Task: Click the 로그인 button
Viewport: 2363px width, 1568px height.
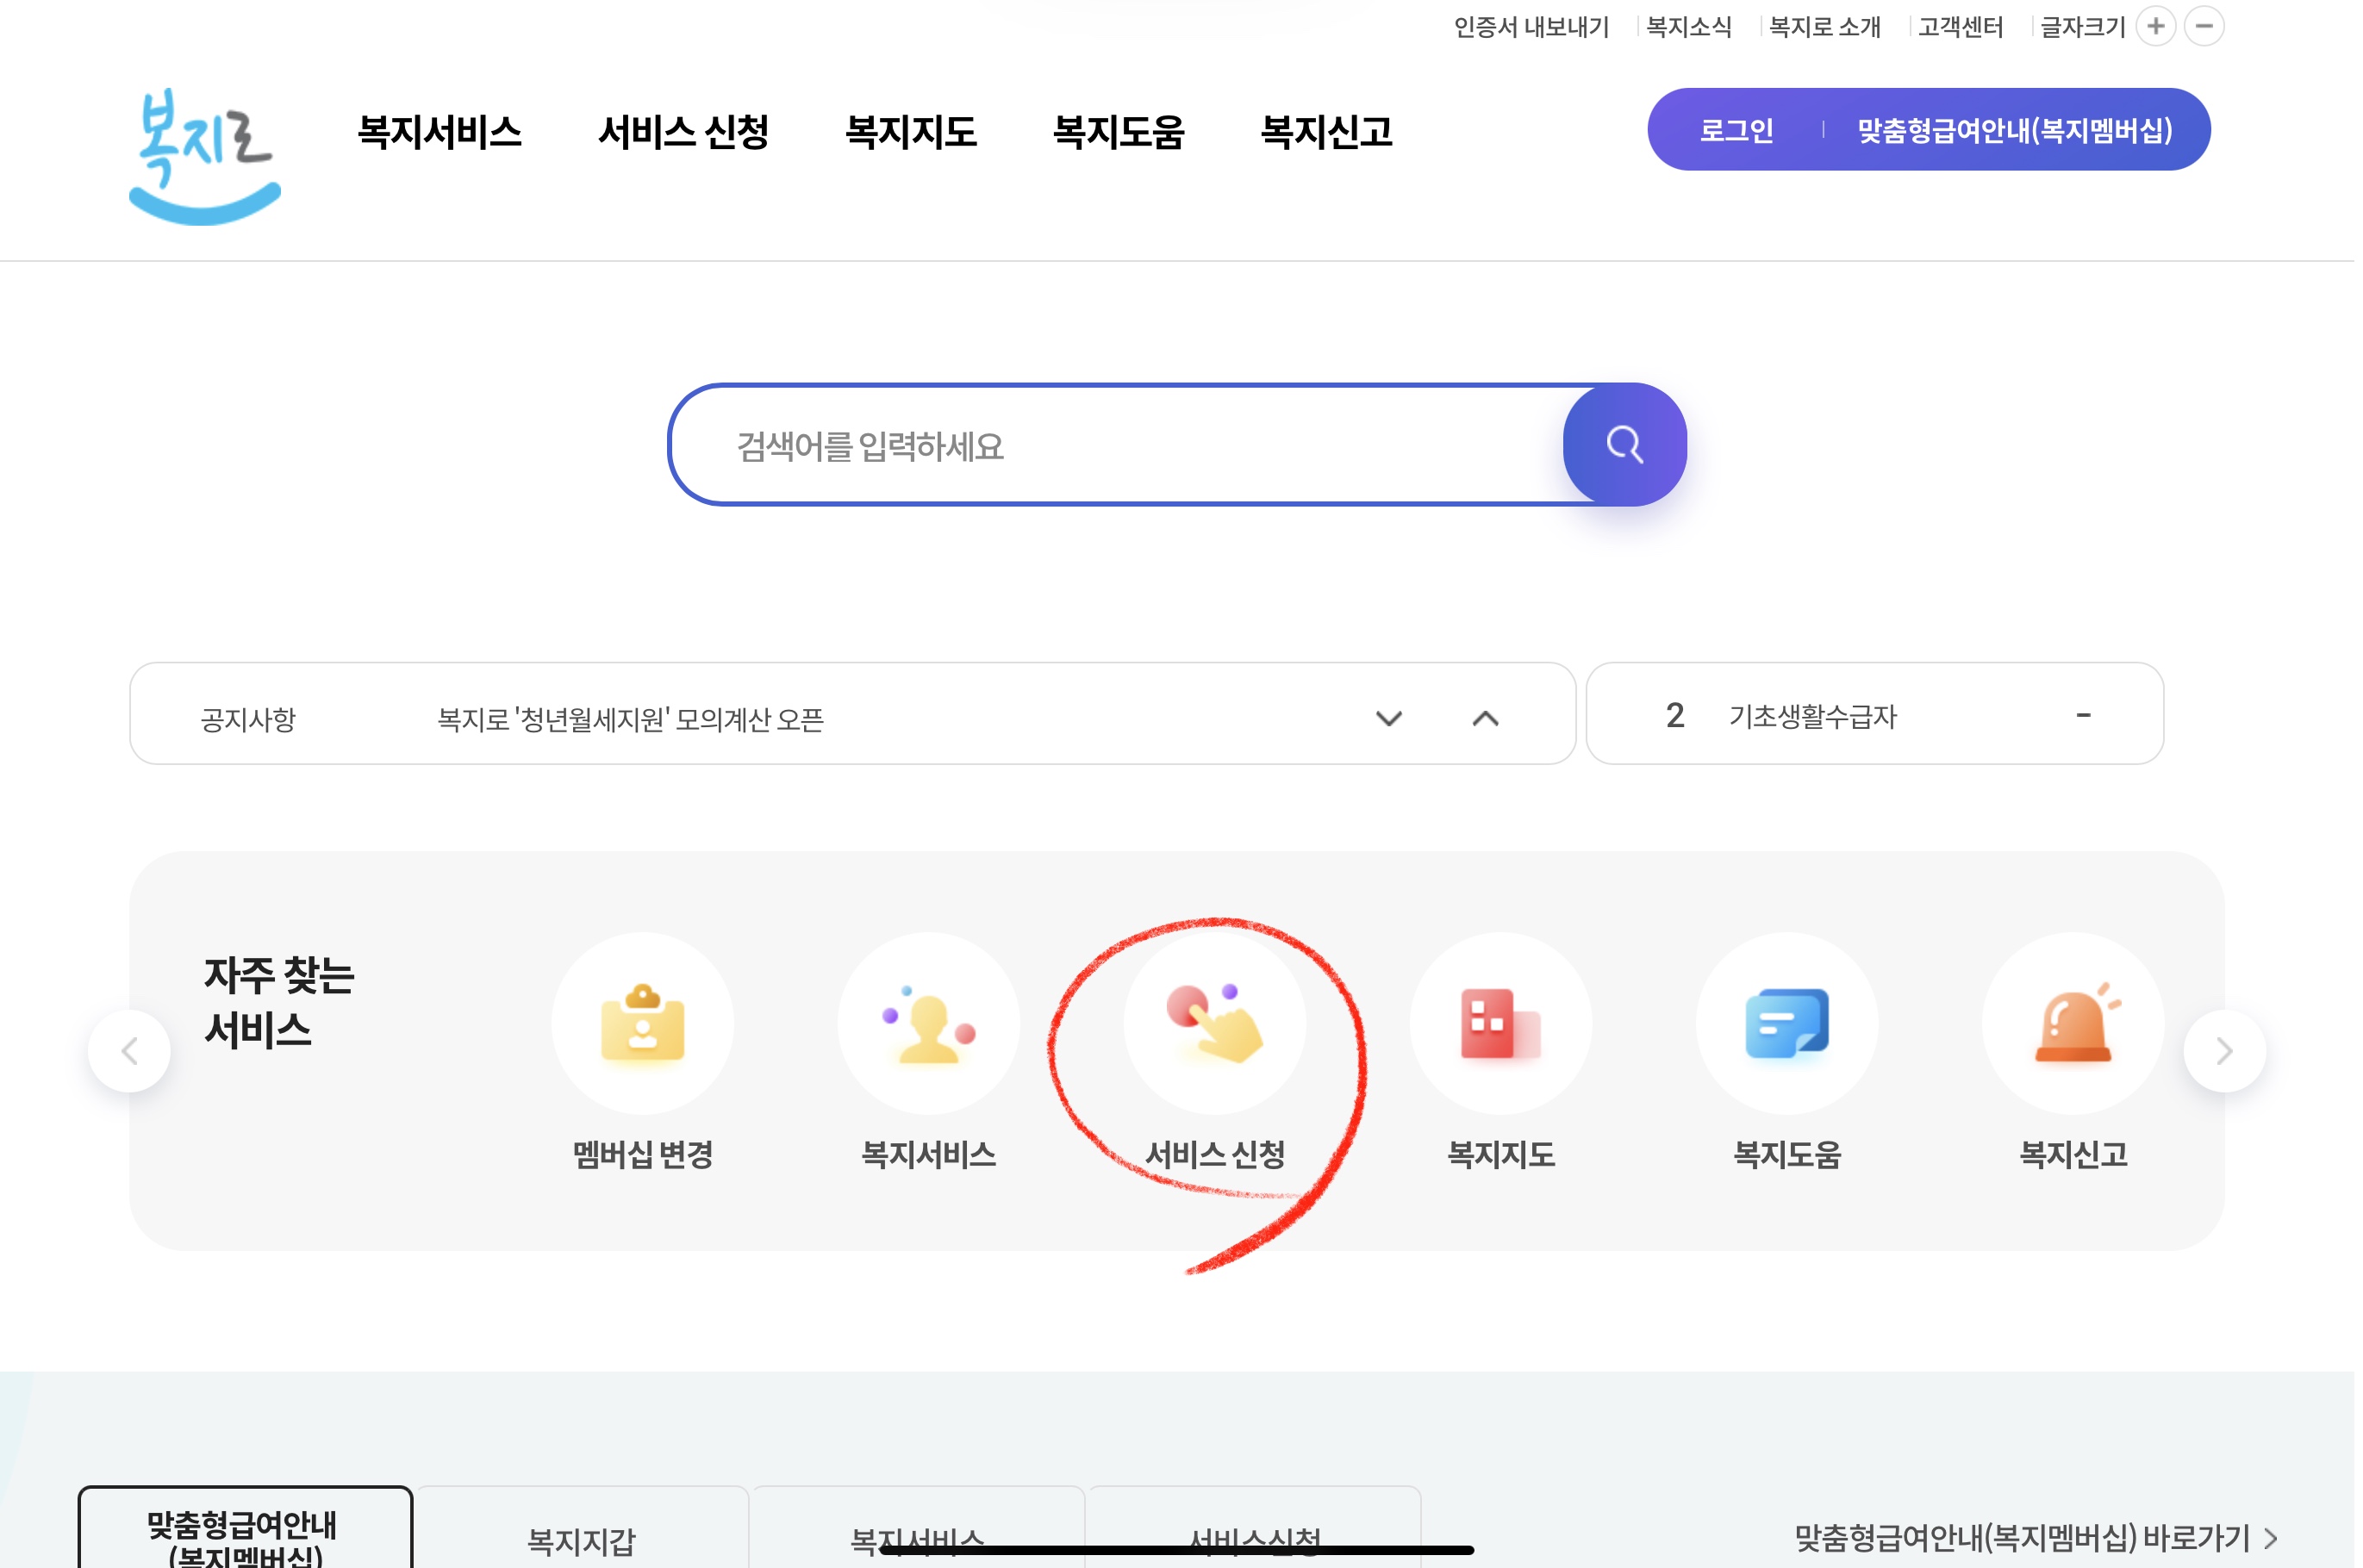Action: 1737,129
